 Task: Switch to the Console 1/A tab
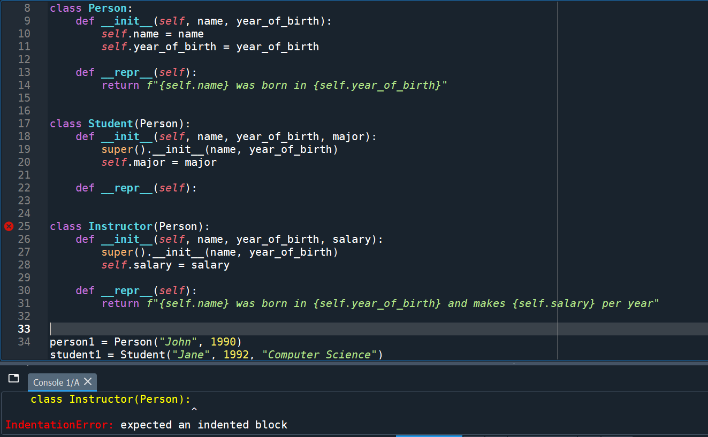[x=56, y=382]
